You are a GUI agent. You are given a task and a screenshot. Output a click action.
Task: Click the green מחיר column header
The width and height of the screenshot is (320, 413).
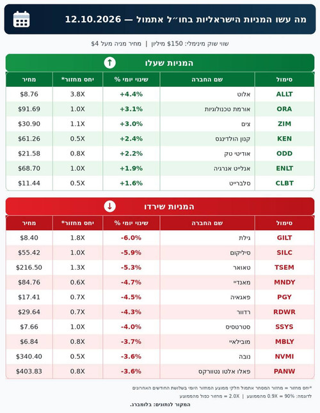29,79
